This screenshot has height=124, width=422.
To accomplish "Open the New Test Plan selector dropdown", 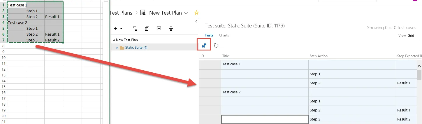I will click(186, 13).
